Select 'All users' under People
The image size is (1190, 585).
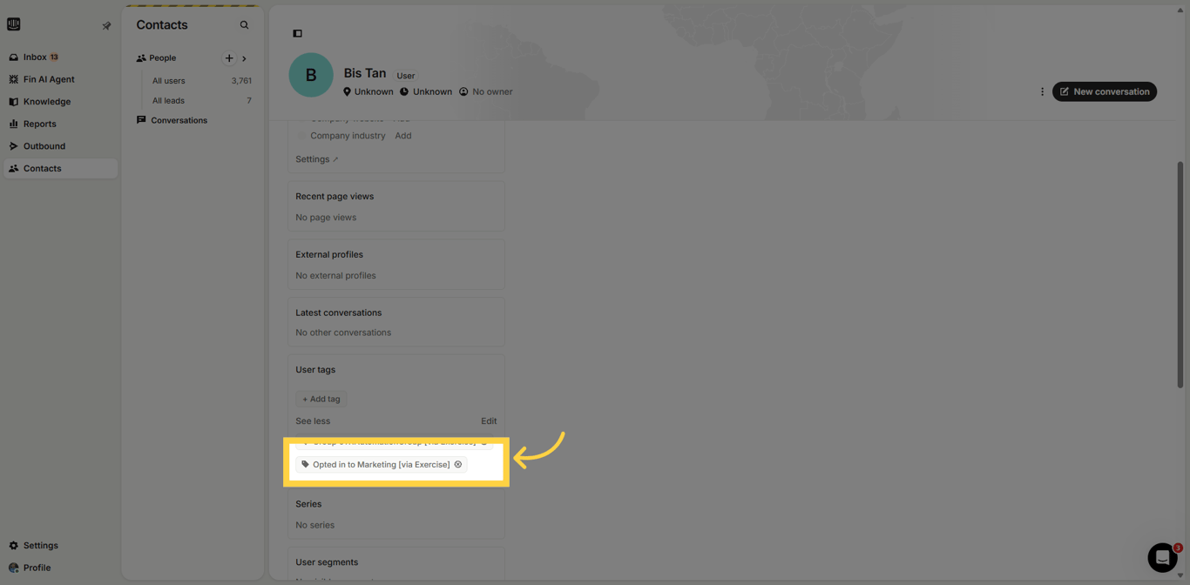(168, 80)
